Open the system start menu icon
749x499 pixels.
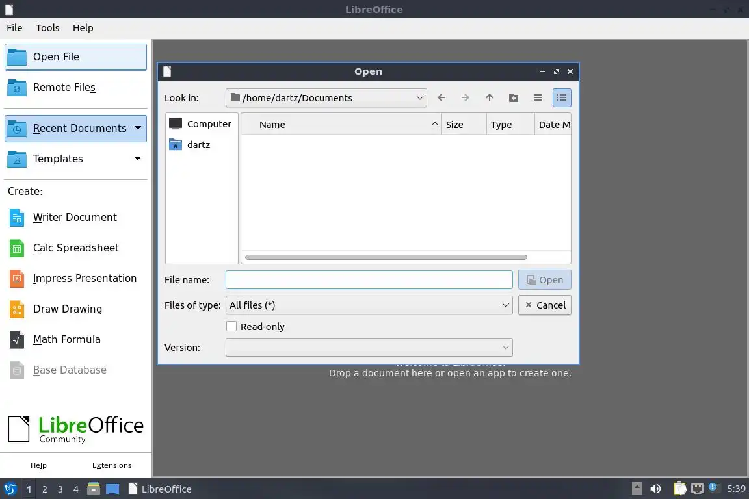click(10, 489)
